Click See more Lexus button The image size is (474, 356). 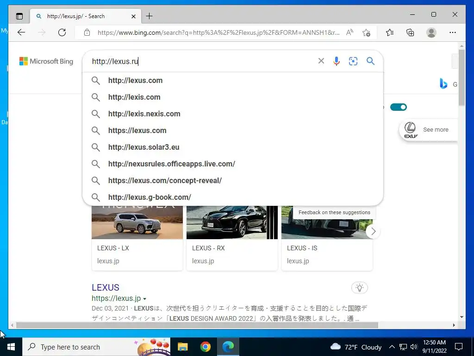coord(428,130)
